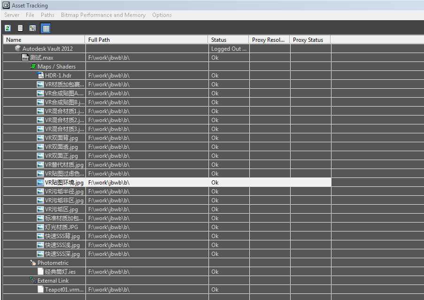Click the Autodesk Vault 2012 icon
This screenshot has height=300, width=424.
(17, 48)
